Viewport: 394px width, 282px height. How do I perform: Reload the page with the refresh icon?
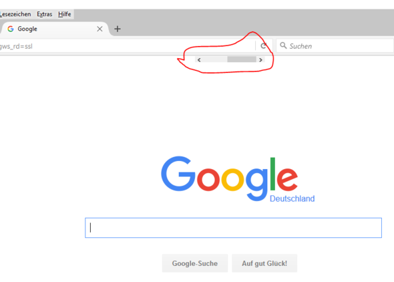point(263,45)
